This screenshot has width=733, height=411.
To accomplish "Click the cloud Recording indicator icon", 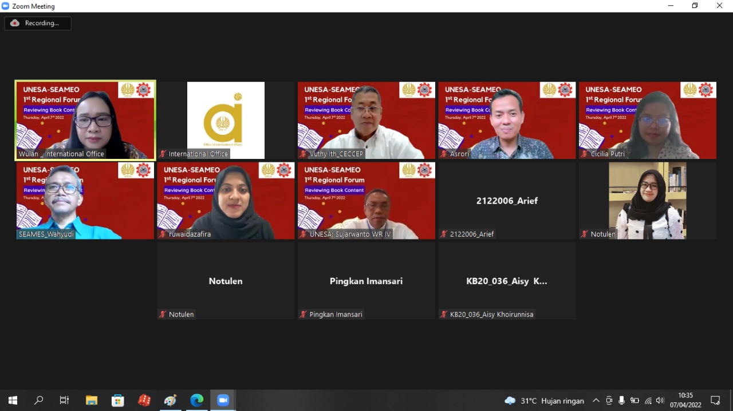I will [x=15, y=23].
